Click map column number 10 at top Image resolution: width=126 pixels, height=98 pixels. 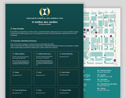click(113, 11)
